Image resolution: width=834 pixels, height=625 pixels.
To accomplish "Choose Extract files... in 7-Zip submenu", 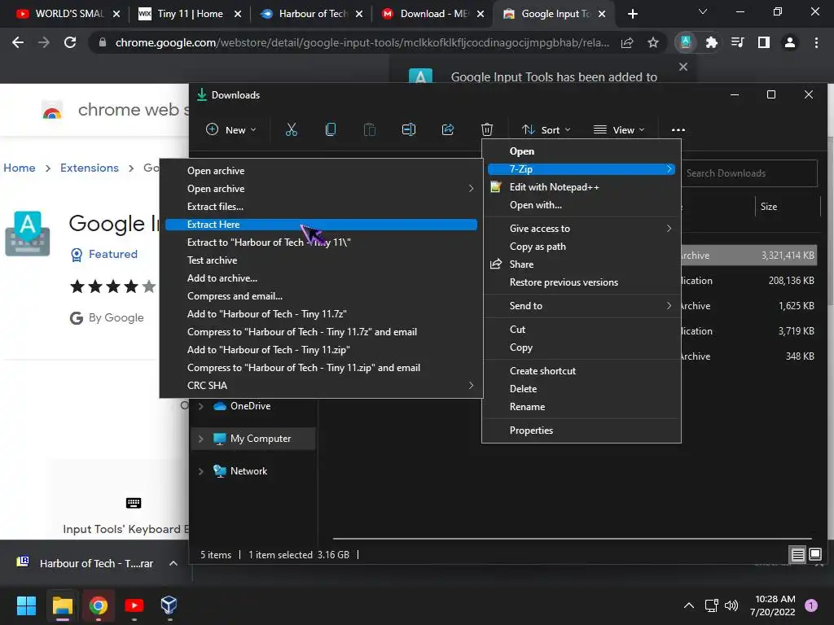I will (321, 206).
